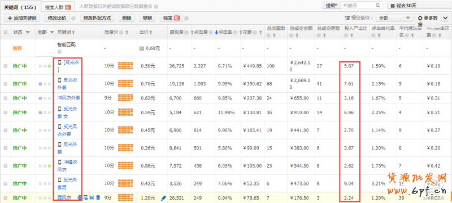Image resolution: width=452 pixels, height=203 pixels.
Task: Select the 关键词 (155) tab
Action: (20, 6)
